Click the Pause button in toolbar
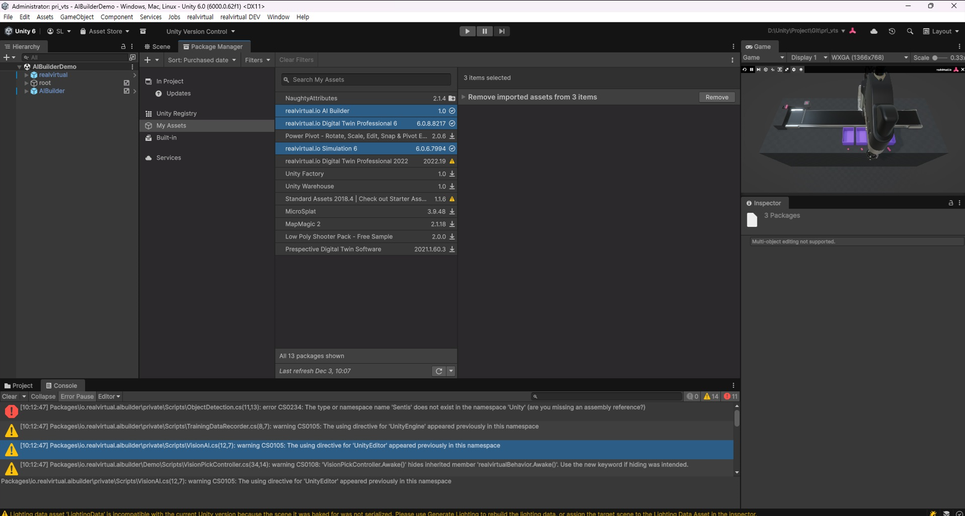Viewport: 965px width, 516px height. (484, 31)
